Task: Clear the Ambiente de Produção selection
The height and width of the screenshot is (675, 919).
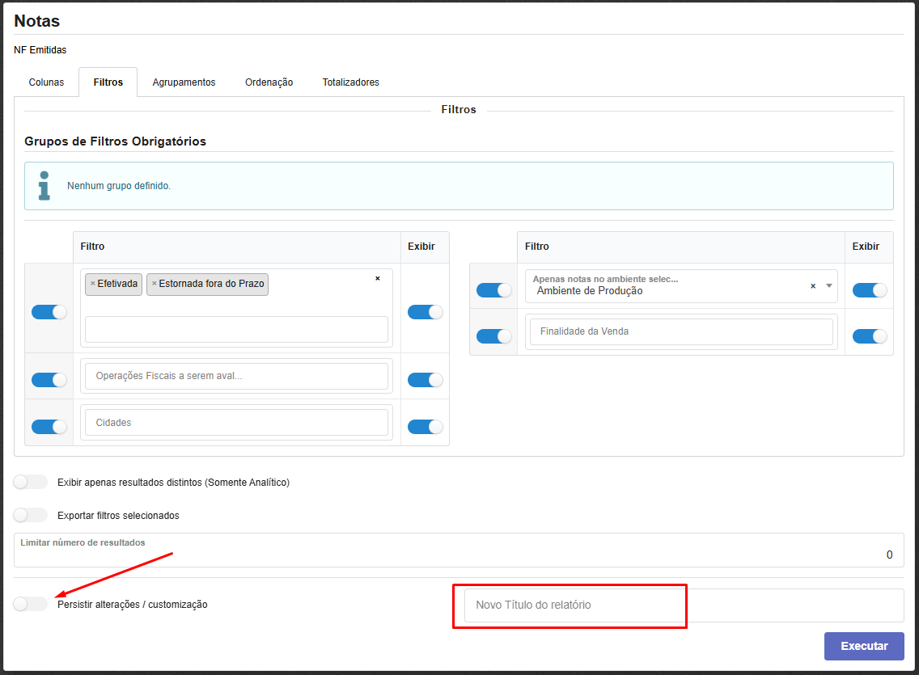Action: pyautogui.click(x=813, y=286)
